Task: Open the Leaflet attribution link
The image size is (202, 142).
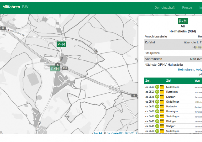Action: tap(98, 133)
